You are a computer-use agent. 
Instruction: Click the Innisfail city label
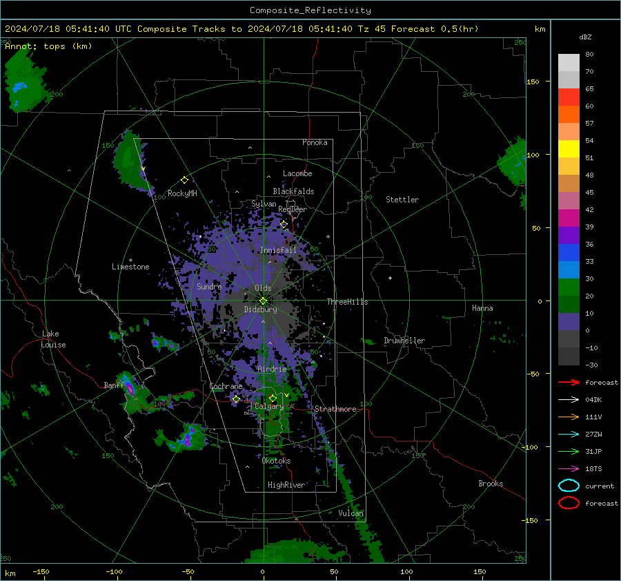pyautogui.click(x=278, y=250)
